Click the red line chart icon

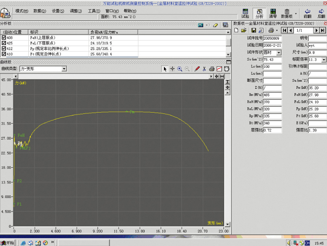pyautogui.click(x=219, y=69)
